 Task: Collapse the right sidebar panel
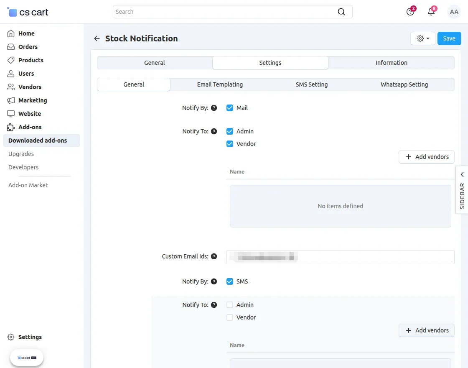(462, 174)
